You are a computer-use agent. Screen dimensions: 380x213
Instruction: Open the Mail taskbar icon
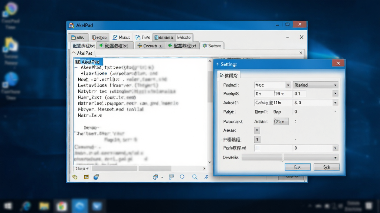[x=97, y=206]
